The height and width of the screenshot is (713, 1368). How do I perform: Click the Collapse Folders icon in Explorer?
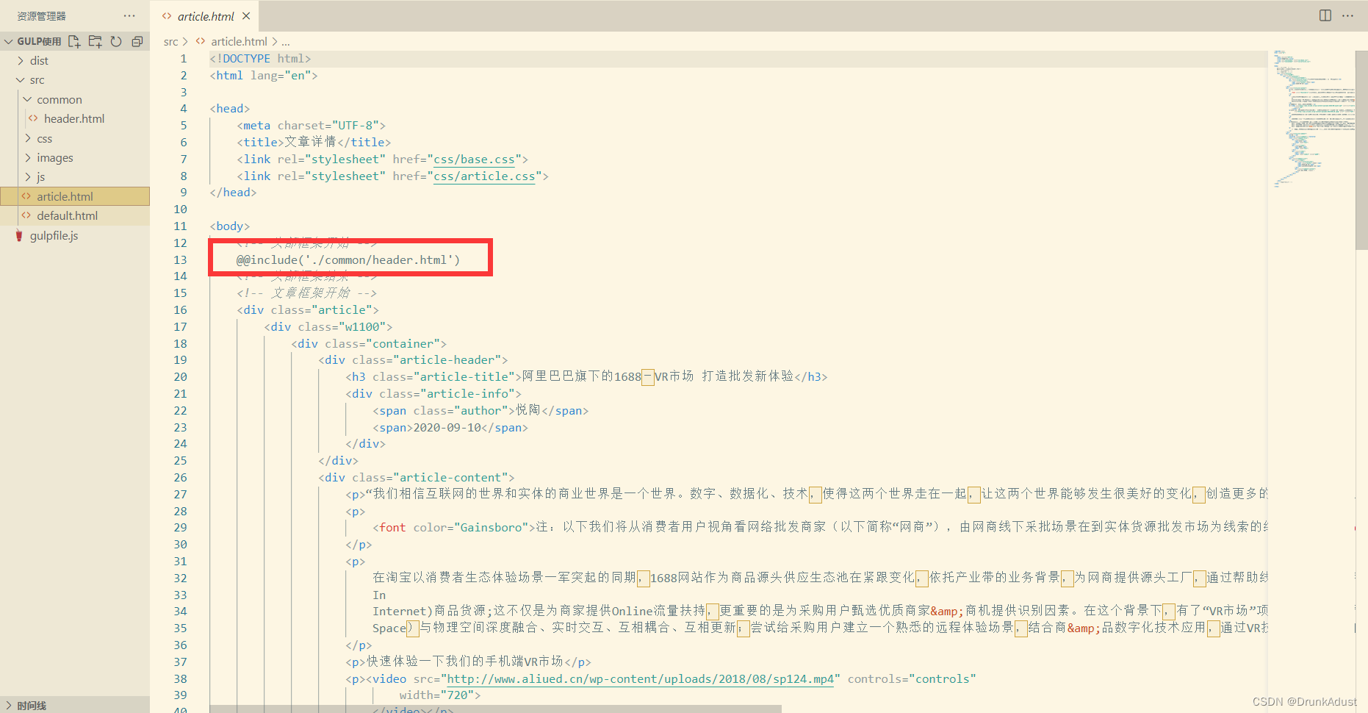click(x=137, y=41)
